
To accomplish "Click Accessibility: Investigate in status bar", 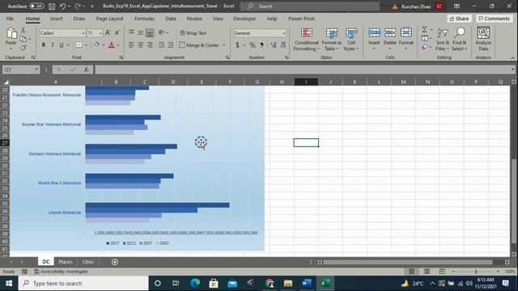I will (x=62, y=272).
